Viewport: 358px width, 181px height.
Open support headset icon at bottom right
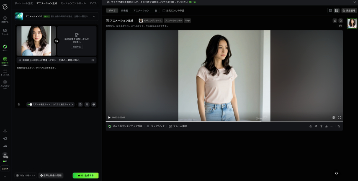(x=336, y=173)
